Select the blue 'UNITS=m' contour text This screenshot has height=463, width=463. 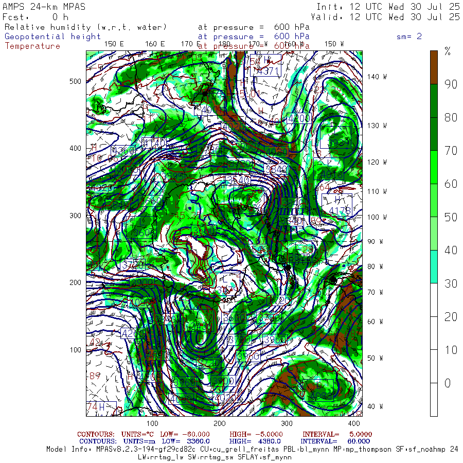139,441
